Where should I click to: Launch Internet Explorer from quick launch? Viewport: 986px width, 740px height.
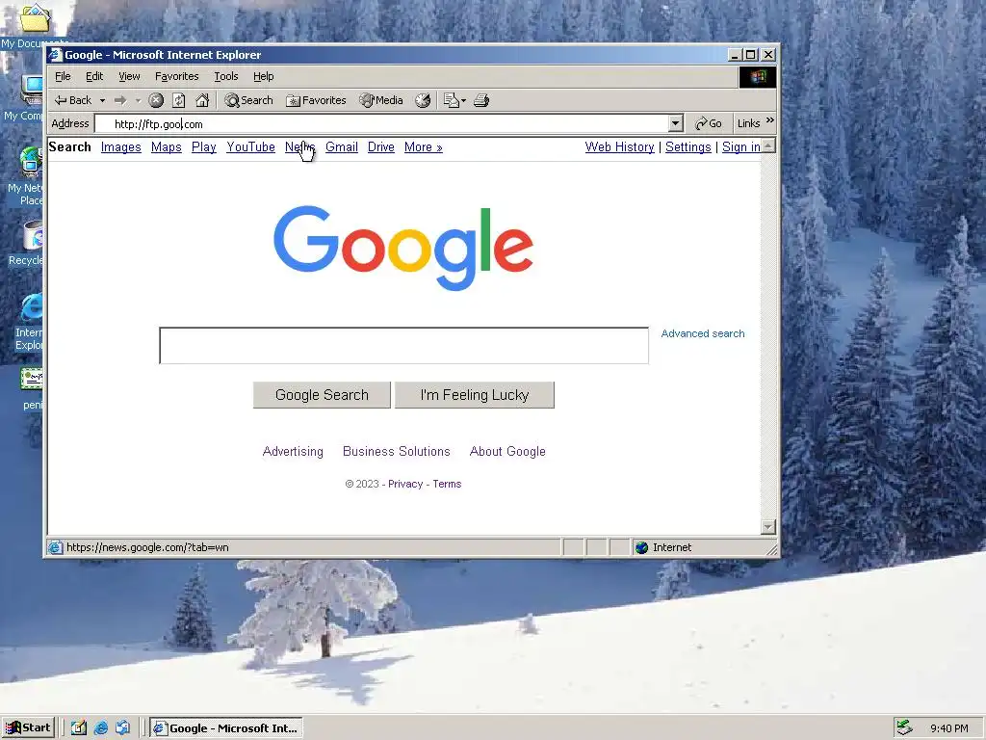(100, 728)
